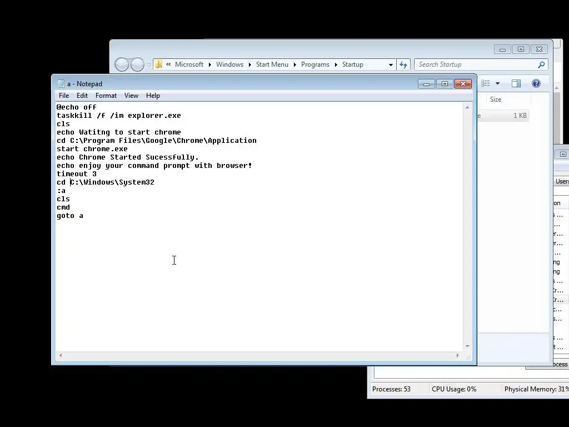Close the Notepad window
Viewport: 569px width, 427px height.
pos(463,84)
